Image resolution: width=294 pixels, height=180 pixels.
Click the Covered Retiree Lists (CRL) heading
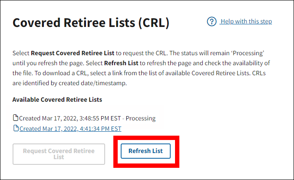90,23
